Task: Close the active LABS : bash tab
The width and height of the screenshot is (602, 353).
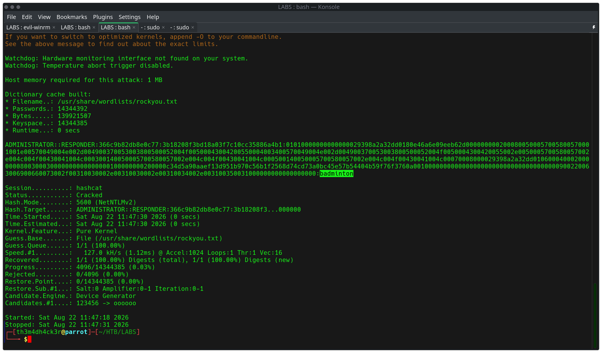Action: (x=134, y=27)
